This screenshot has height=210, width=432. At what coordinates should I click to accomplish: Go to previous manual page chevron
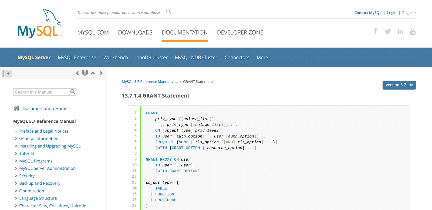pos(77,73)
